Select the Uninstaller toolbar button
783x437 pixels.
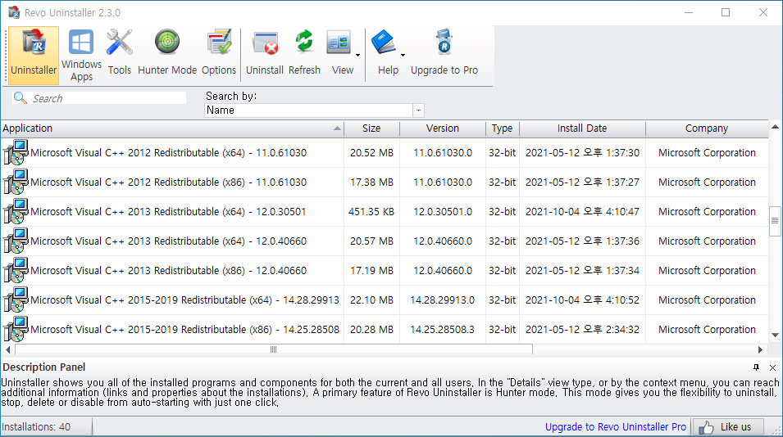tap(34, 55)
